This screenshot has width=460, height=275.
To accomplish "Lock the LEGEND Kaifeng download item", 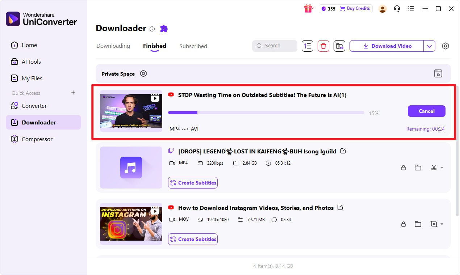I will coord(403,168).
